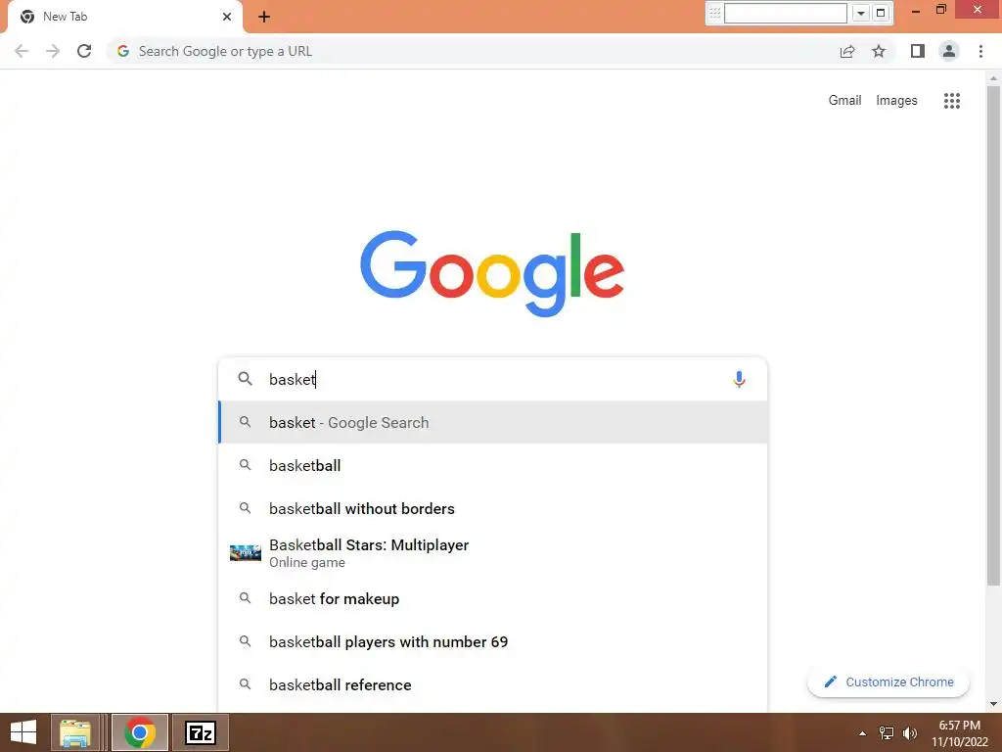Click the Google G icon in address bar
Image resolution: width=1002 pixels, height=752 pixels.
pos(123,51)
